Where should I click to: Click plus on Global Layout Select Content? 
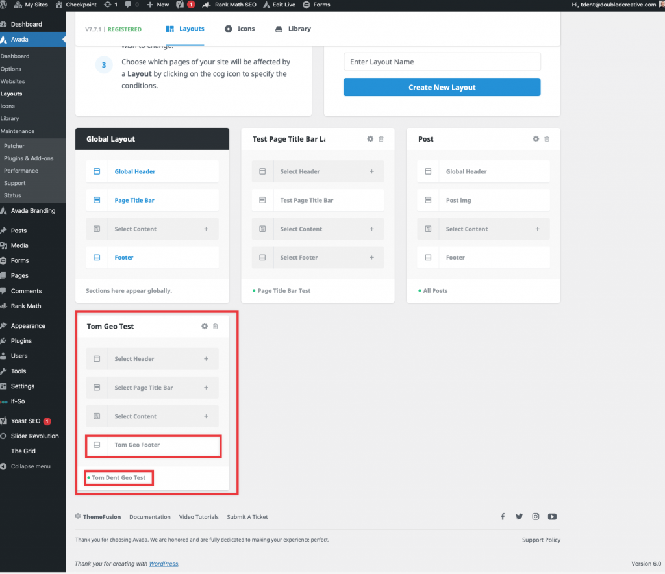[206, 229]
